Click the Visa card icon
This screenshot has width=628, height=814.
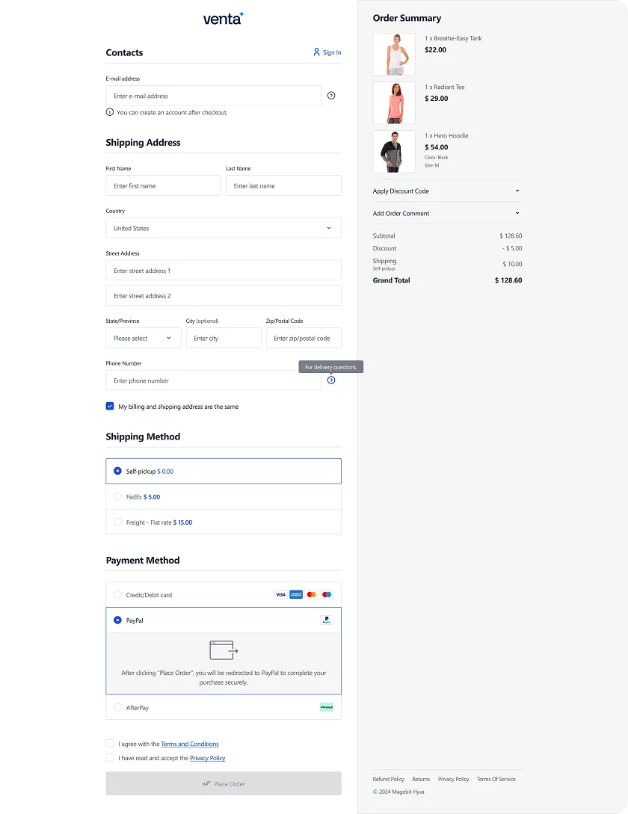click(x=280, y=594)
